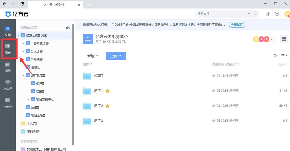Screen dimensions: 290x151
Task: Open the 控制台 console section
Action: point(8,103)
